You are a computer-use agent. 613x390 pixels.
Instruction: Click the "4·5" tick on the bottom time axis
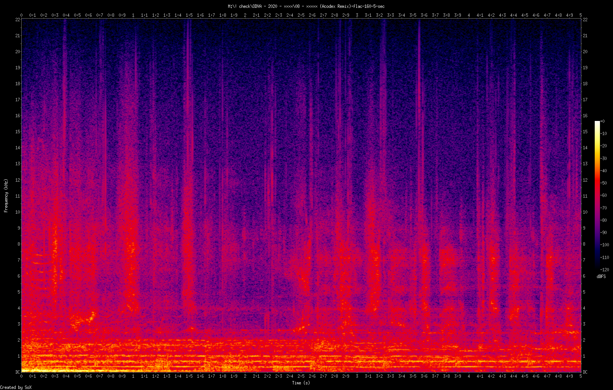click(x=525, y=376)
